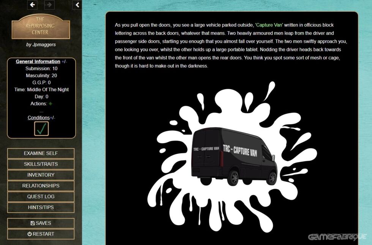Go back with the left arrow icon
The image size is (372, 245).
(x=32, y=5)
